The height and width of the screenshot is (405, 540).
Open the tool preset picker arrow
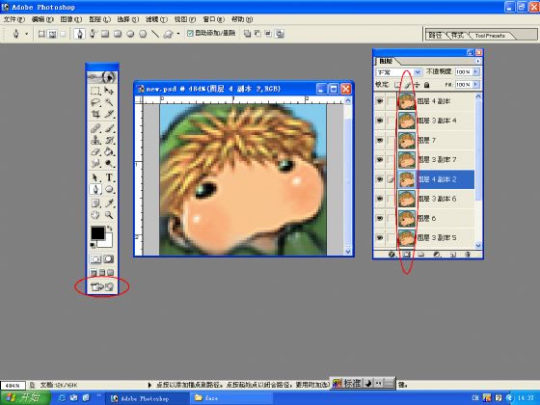pyautogui.click(x=27, y=34)
